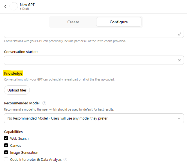Enable Code Interpreter & Data Analysis
The height and width of the screenshot is (165, 187).
6,159
